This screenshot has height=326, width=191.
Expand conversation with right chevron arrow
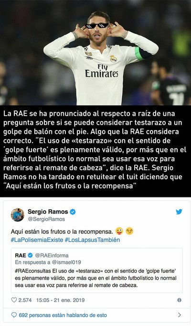click(x=180, y=315)
